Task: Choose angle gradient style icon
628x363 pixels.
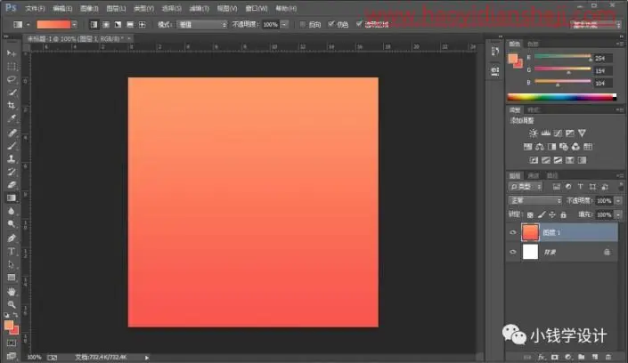Action: [118, 25]
